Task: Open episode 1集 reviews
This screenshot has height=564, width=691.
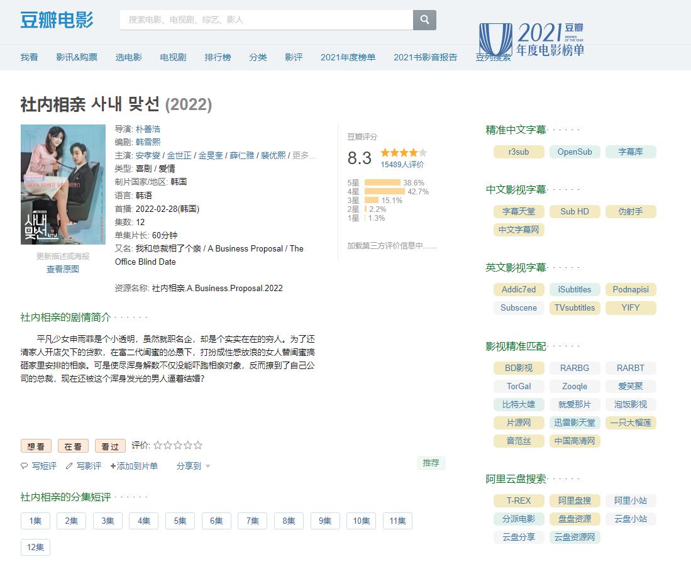Action: pos(35,521)
